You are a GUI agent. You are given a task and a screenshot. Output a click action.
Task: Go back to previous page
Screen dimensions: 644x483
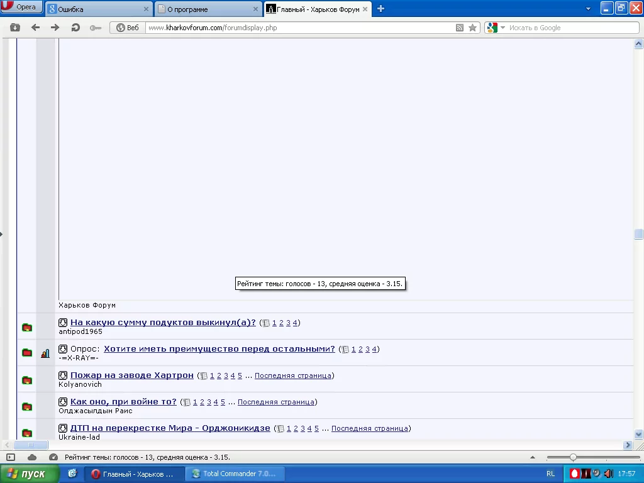pos(36,28)
